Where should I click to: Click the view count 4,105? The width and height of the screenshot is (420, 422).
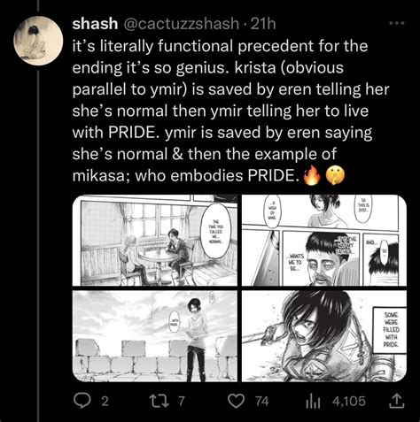(349, 402)
